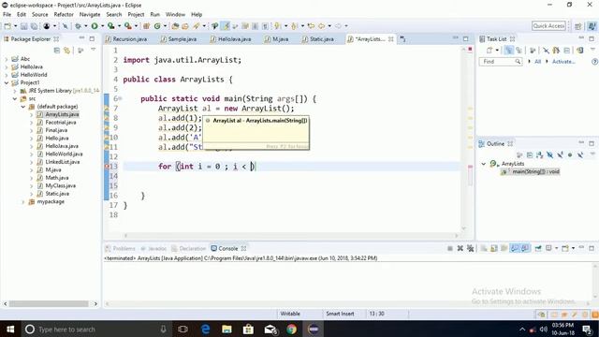Click the Terminate square icon in Console
The image size is (599, 337).
(x=450, y=248)
